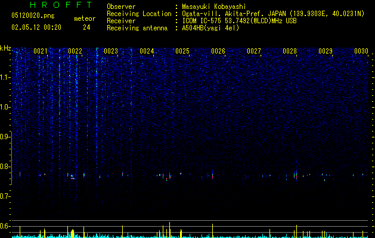Click the timestamp 02.05.12 00:20

(x=36, y=27)
